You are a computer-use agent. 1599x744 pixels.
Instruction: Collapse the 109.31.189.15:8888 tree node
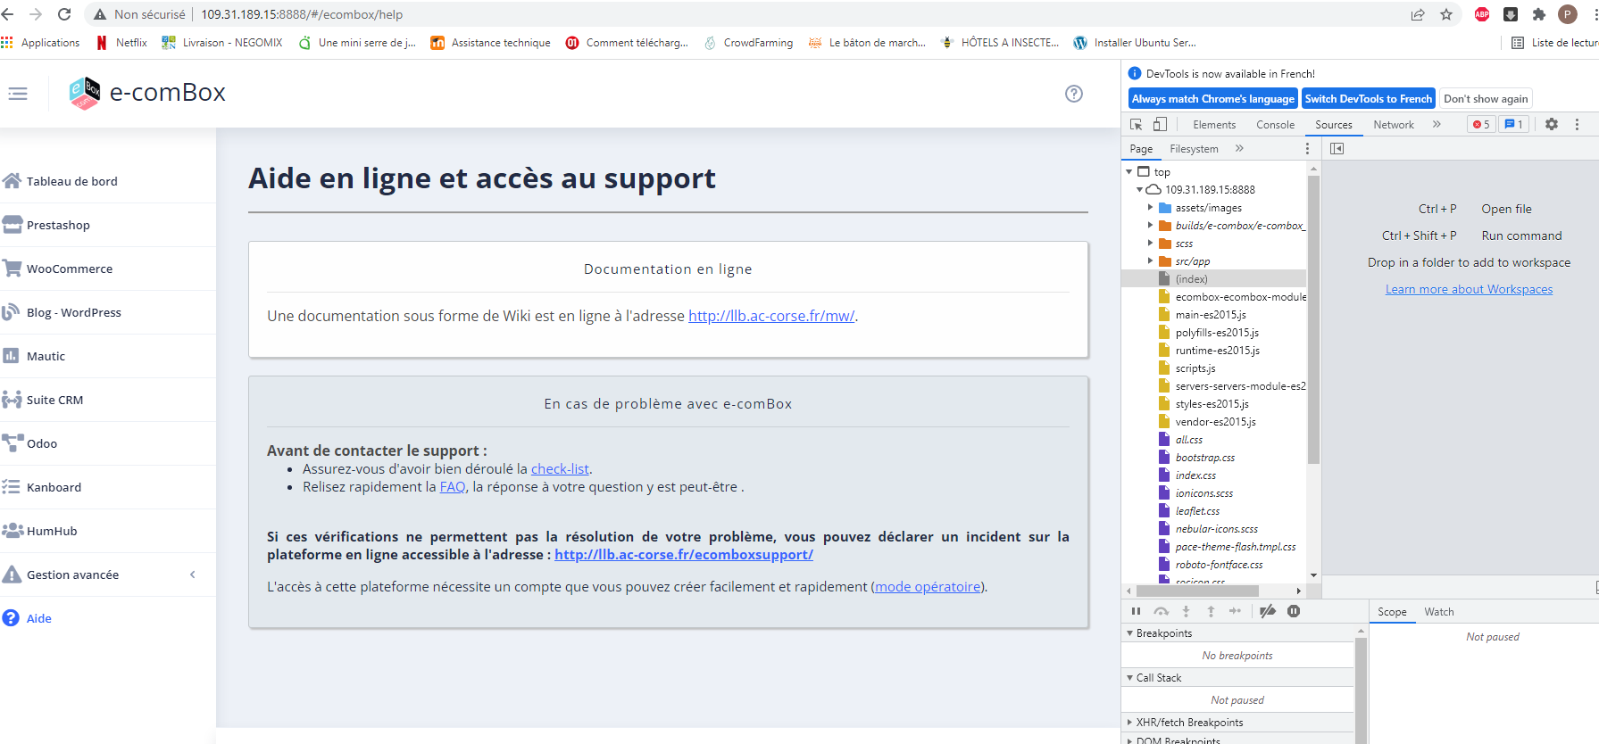pyautogui.click(x=1139, y=189)
